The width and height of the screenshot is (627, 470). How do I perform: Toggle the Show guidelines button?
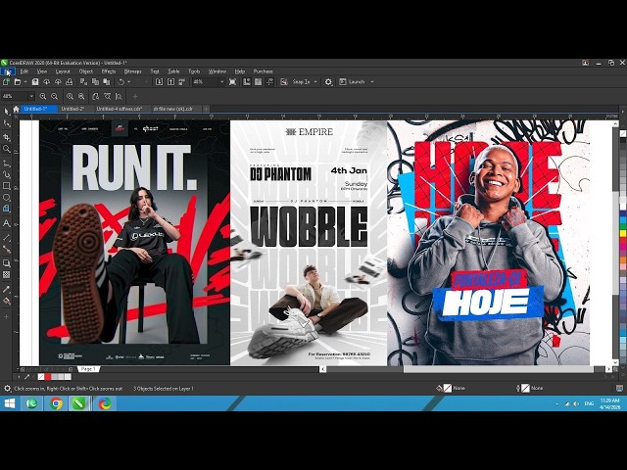[270, 82]
